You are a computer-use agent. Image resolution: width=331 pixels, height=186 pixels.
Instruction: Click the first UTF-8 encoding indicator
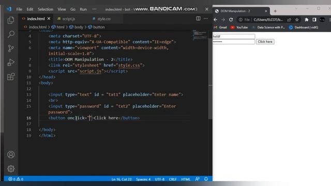160,179
